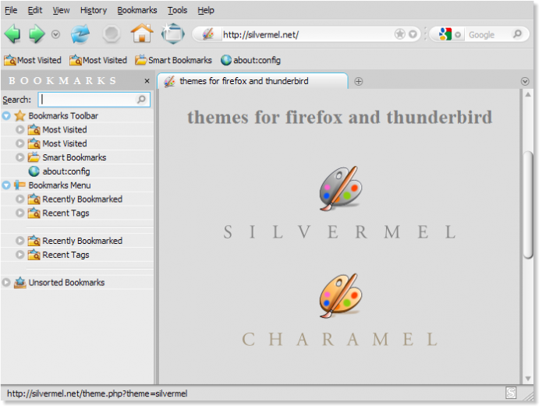Collapse the Bookmarks Menu tree node
This screenshot has width=542, height=409.
[x=6, y=185]
